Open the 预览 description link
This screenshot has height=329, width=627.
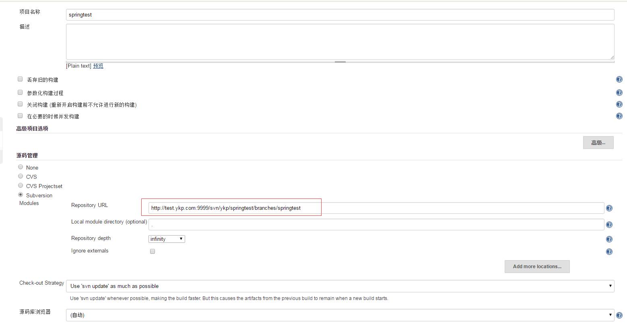click(x=98, y=66)
